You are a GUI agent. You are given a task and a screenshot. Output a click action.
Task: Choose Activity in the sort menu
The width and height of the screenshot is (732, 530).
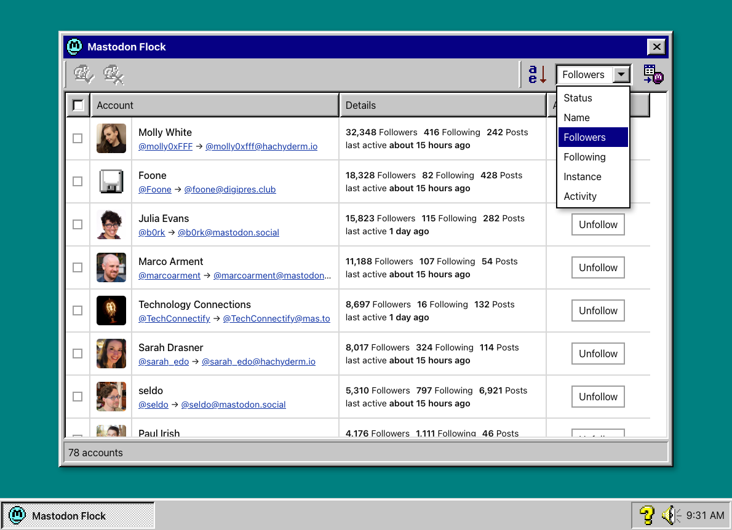593,196
